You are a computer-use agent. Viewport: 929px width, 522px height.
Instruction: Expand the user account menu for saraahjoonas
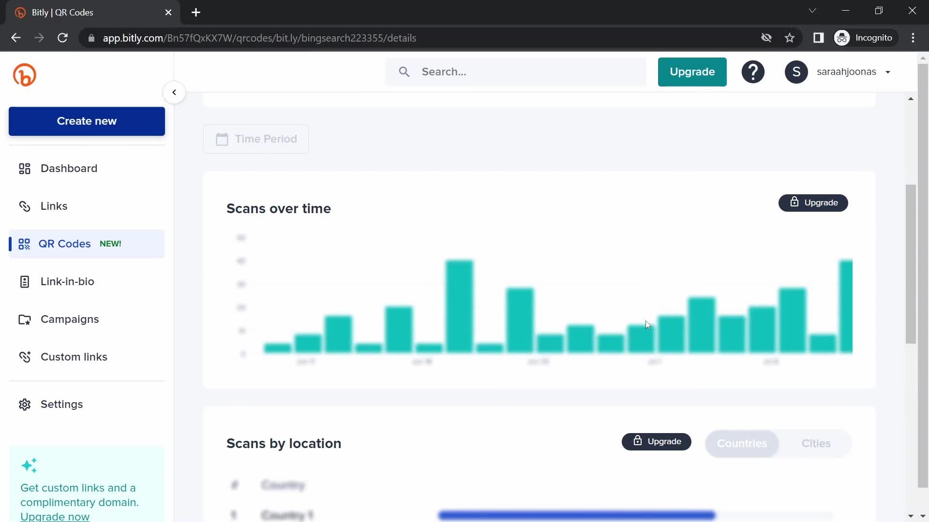coord(887,72)
